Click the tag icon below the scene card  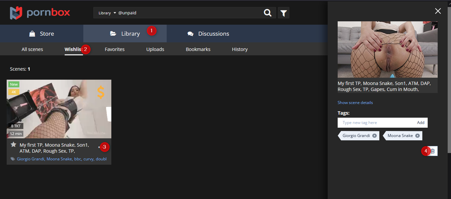(x=13, y=159)
